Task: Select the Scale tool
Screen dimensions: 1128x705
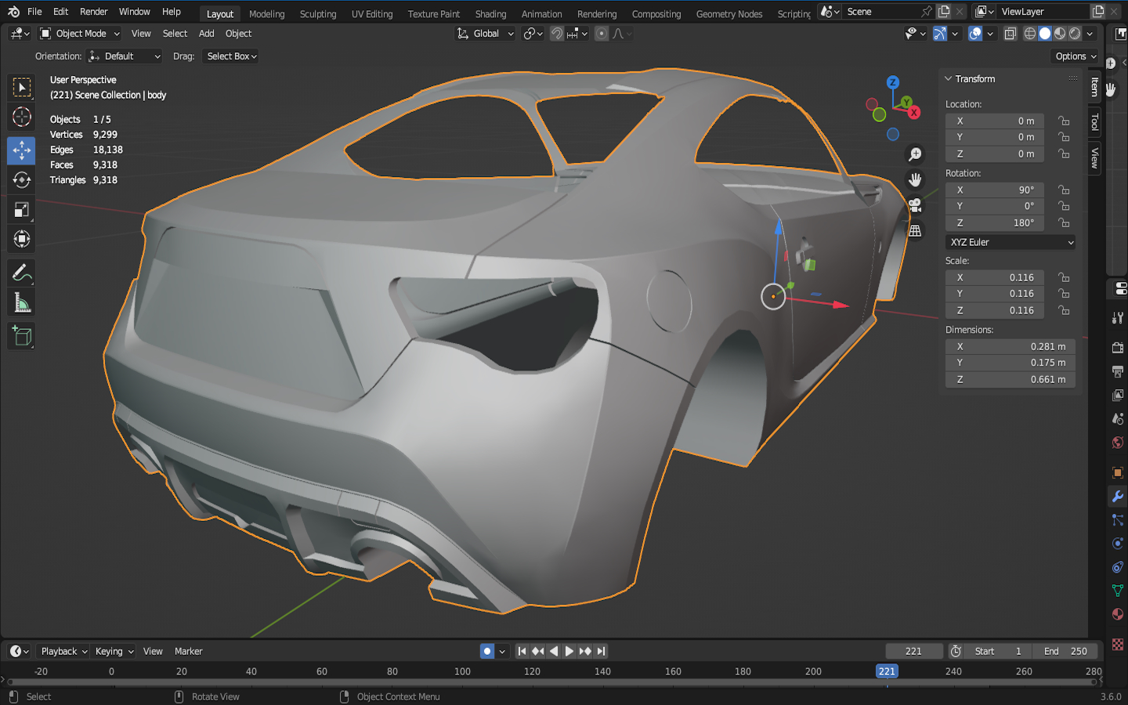Action: coord(21,209)
